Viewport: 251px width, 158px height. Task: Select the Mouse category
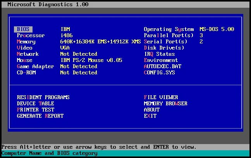click(x=24, y=60)
